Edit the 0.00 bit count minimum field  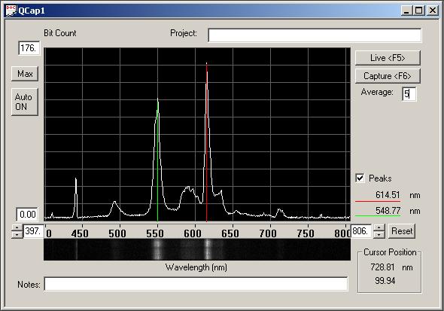coord(27,215)
